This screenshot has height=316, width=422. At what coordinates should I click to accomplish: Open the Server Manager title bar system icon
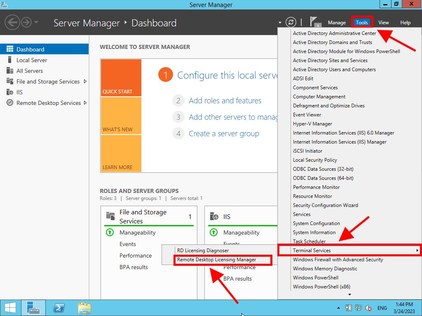coord(4,5)
